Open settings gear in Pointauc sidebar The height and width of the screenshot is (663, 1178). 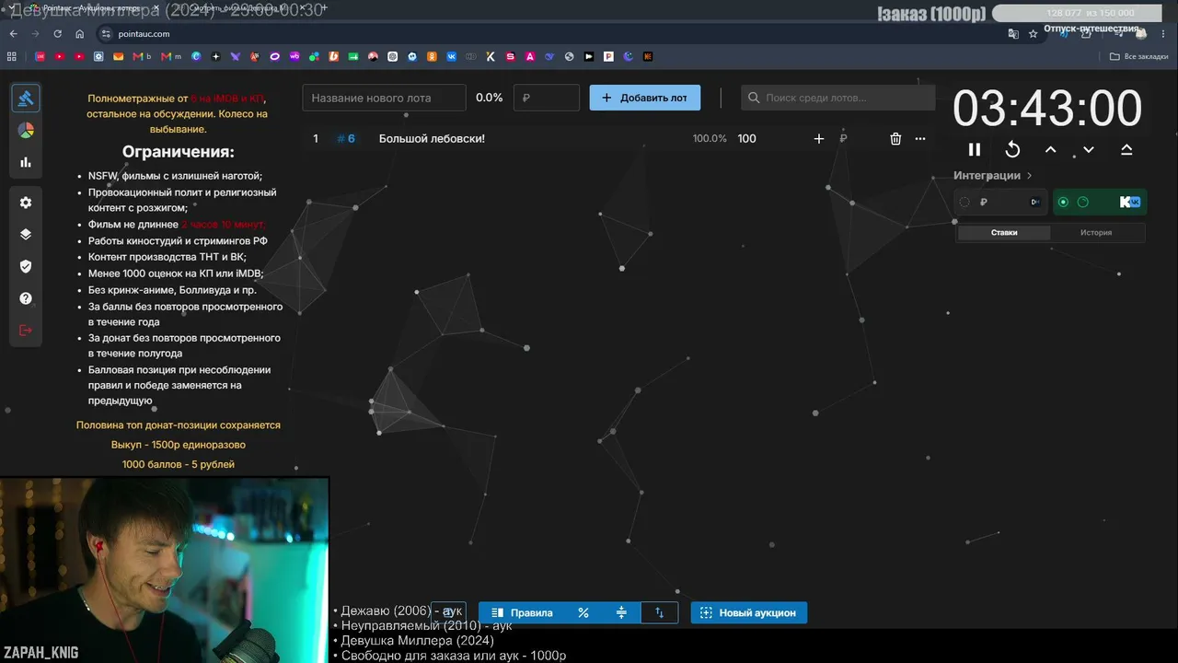(x=26, y=203)
